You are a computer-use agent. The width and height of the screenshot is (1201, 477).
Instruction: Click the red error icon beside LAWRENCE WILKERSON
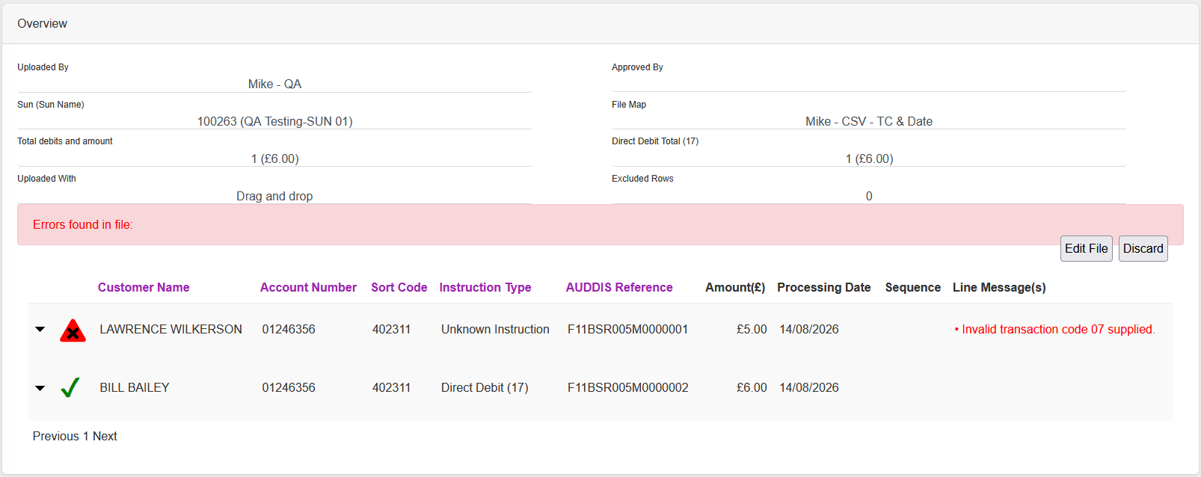tap(73, 330)
